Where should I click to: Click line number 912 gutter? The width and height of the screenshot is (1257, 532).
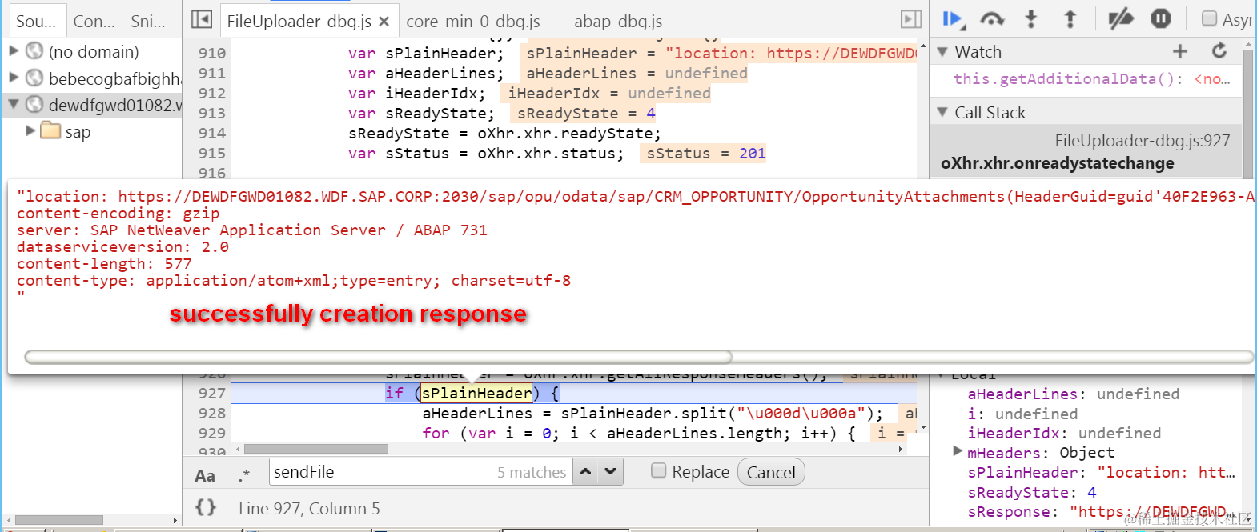point(212,93)
